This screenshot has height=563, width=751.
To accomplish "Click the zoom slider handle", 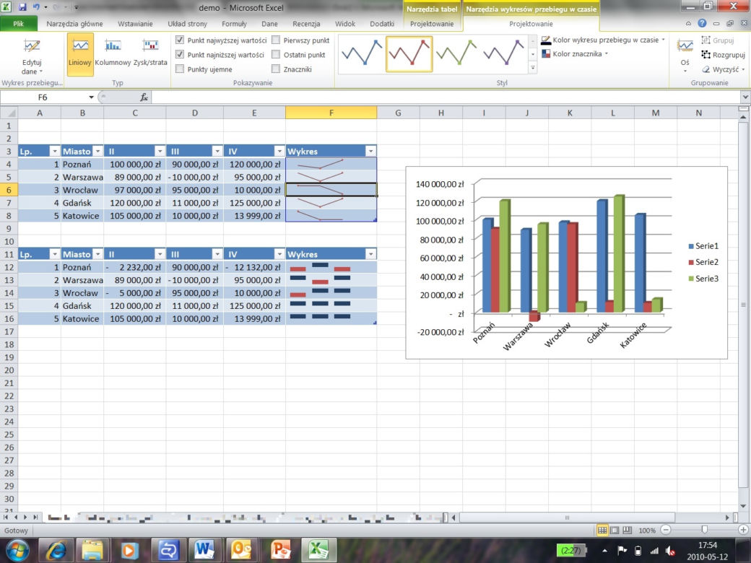I will tap(705, 530).
